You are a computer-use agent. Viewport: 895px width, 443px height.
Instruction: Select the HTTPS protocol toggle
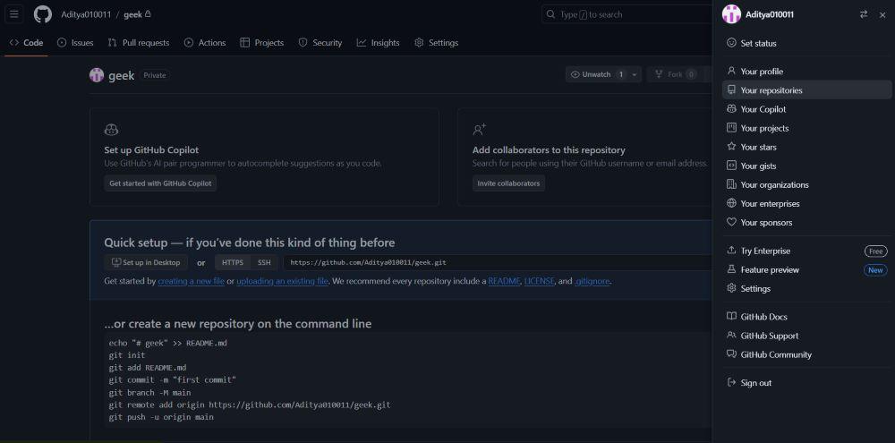(x=233, y=262)
